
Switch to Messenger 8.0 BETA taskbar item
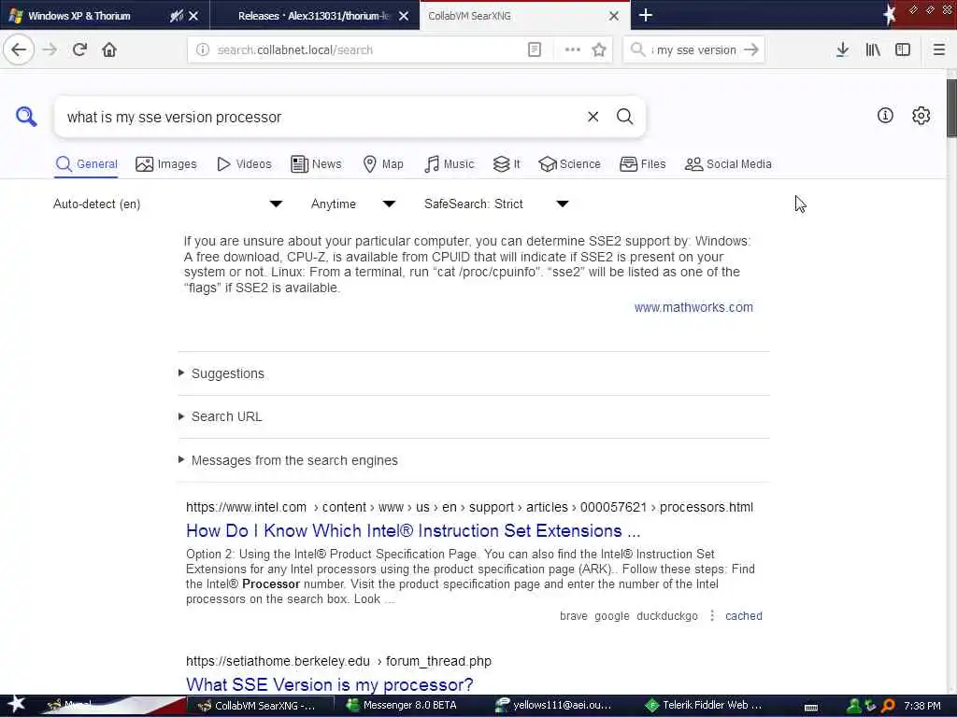pyautogui.click(x=404, y=706)
